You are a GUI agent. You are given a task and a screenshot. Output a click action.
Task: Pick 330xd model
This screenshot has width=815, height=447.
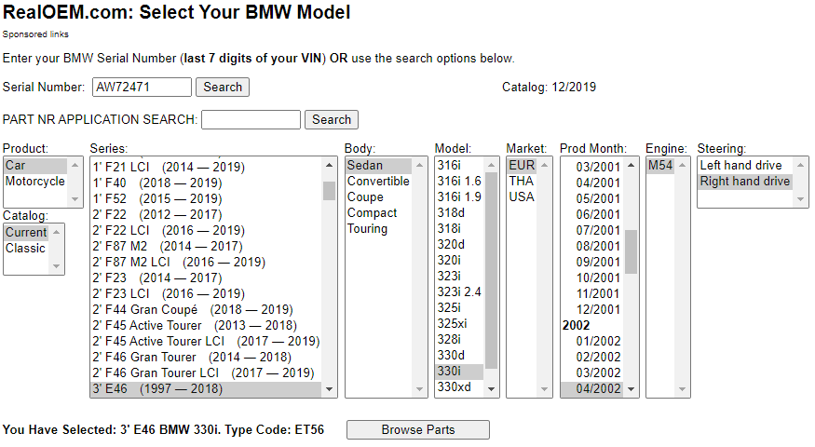click(x=459, y=387)
